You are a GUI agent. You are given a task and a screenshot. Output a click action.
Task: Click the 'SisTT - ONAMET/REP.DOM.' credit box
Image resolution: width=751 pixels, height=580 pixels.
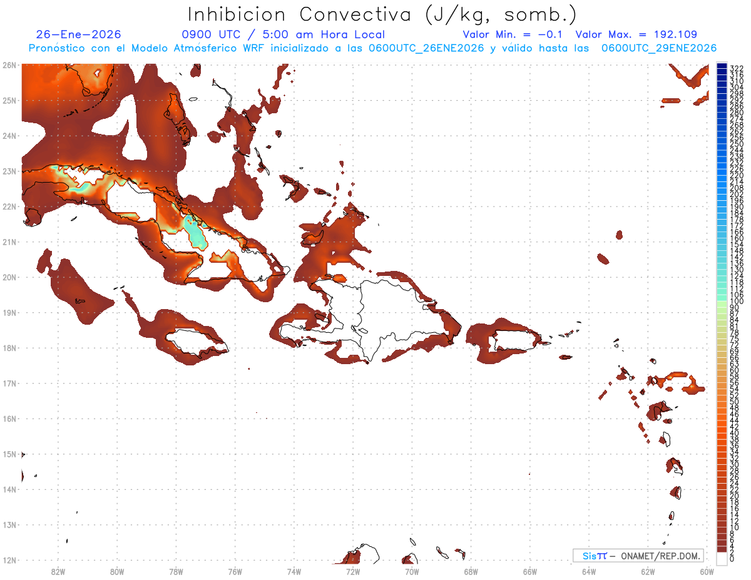[638, 556]
